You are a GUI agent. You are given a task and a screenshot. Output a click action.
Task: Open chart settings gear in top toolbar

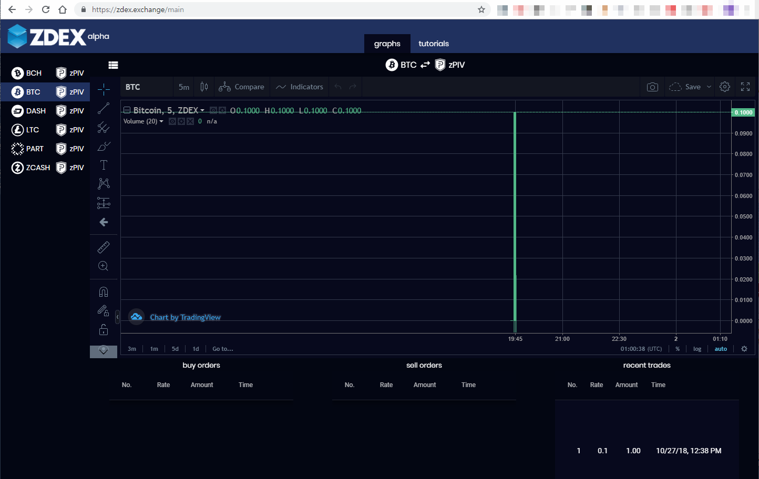(725, 87)
